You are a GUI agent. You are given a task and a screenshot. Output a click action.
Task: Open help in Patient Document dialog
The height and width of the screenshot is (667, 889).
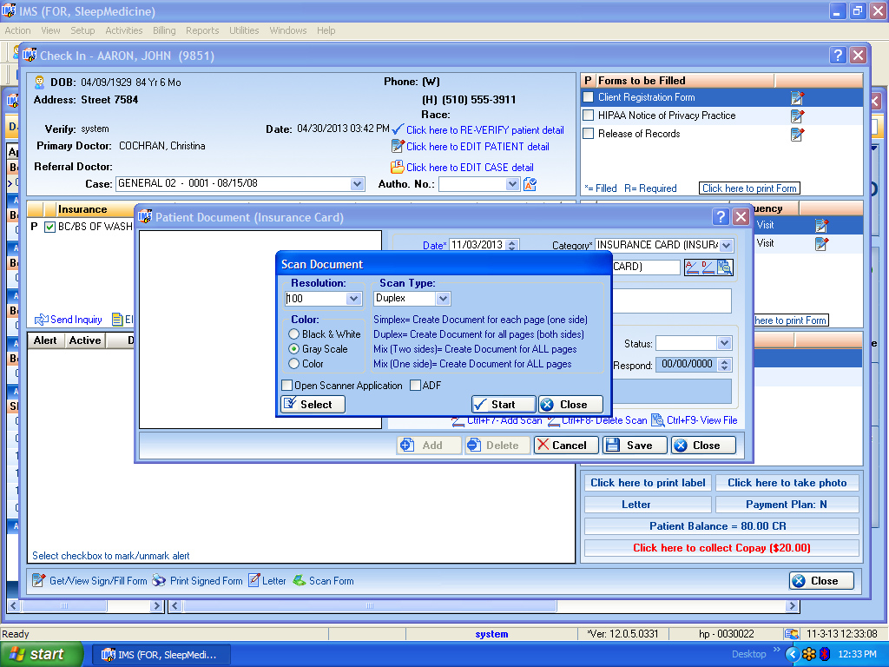click(x=721, y=217)
